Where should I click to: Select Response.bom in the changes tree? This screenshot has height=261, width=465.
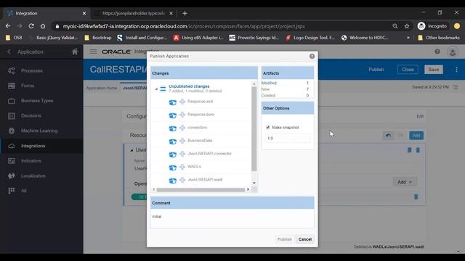click(201, 115)
